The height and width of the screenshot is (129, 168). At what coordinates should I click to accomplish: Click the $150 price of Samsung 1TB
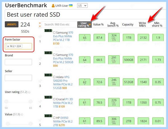click(x=56, y=44)
